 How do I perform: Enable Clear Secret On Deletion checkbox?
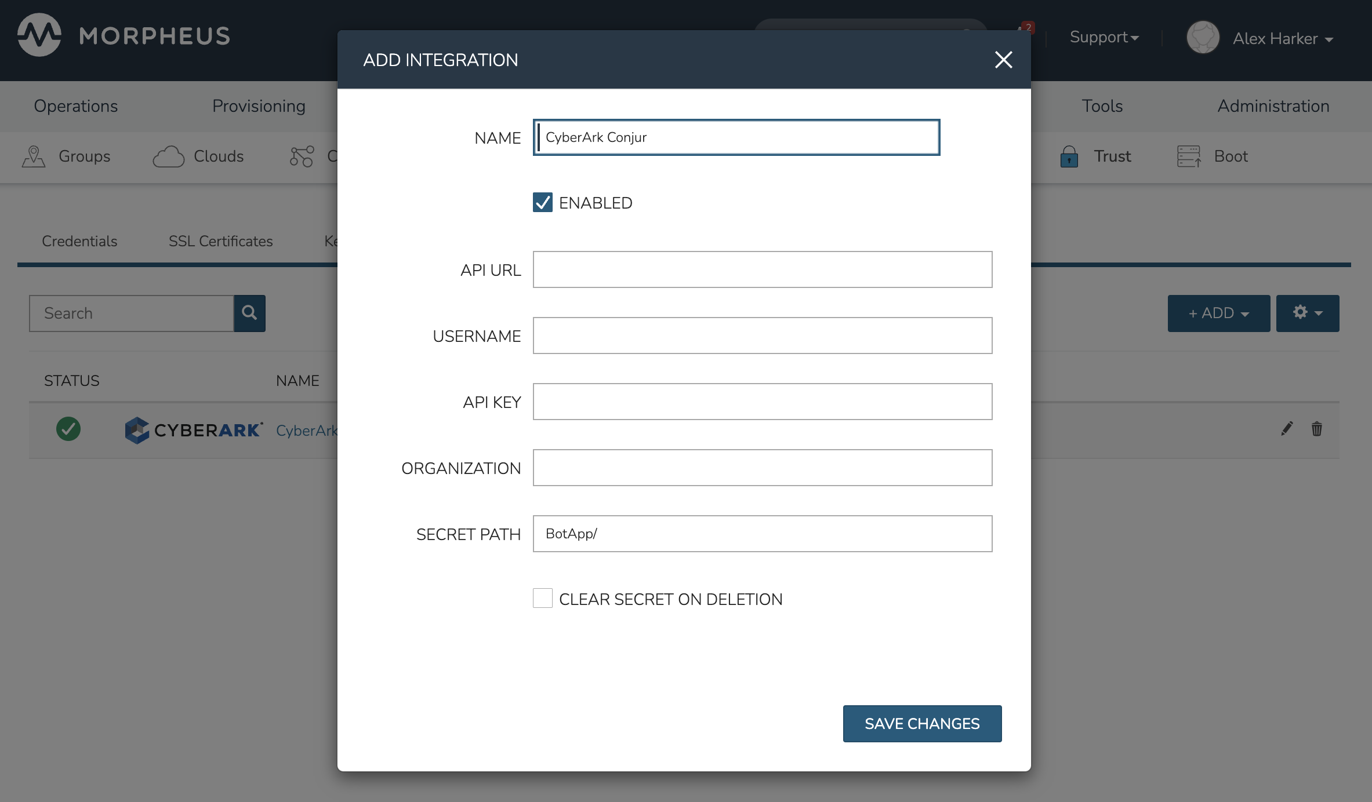(543, 599)
